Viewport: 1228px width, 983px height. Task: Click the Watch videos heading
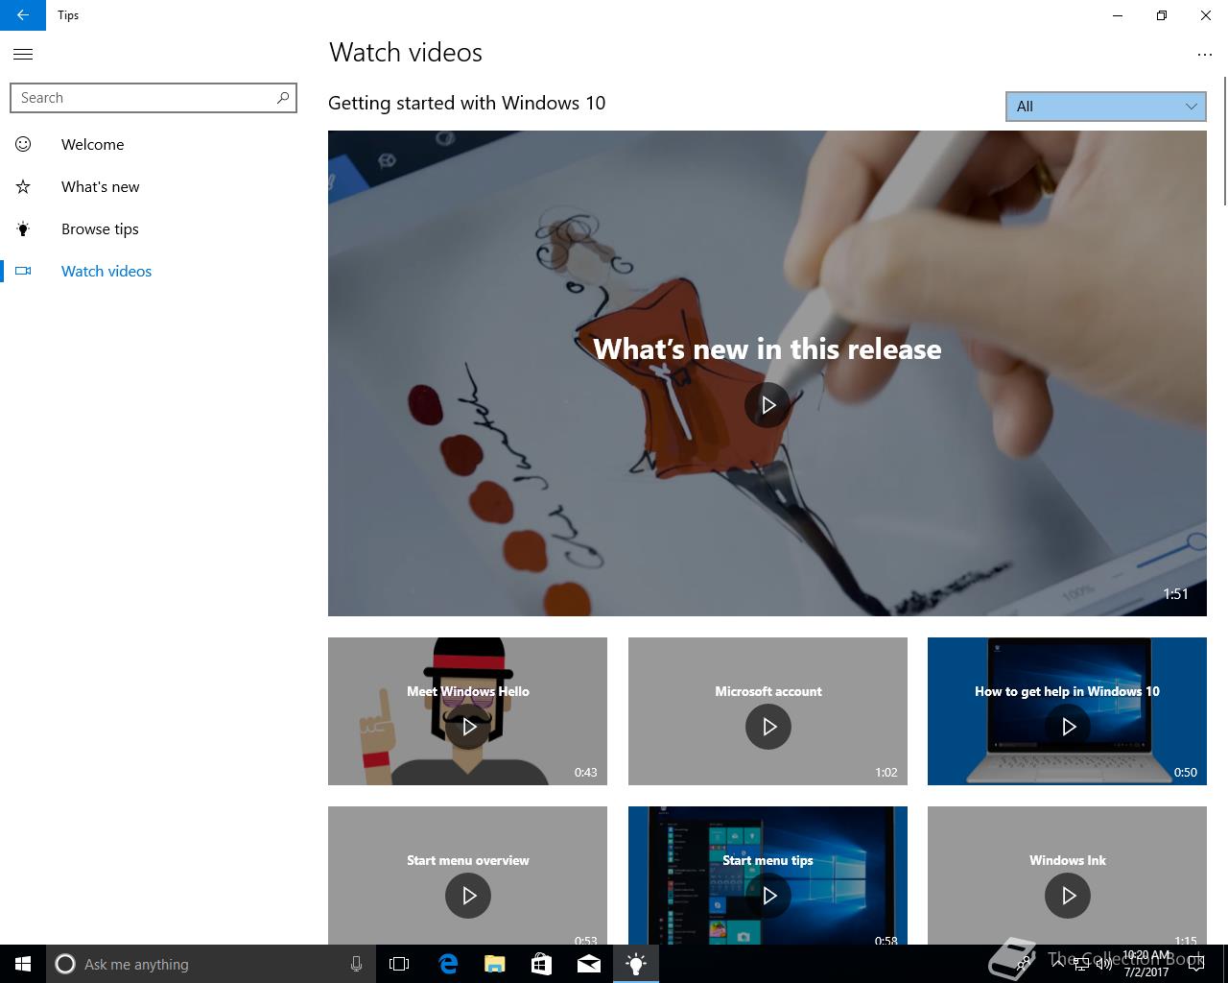tap(406, 53)
